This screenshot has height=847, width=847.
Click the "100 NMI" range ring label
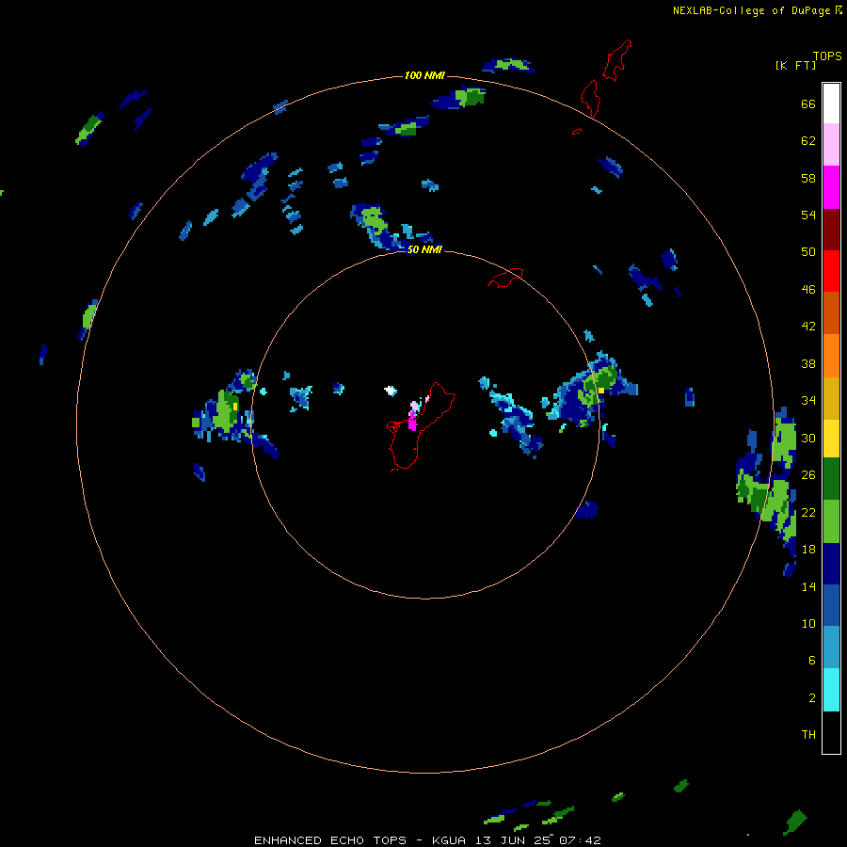point(424,75)
